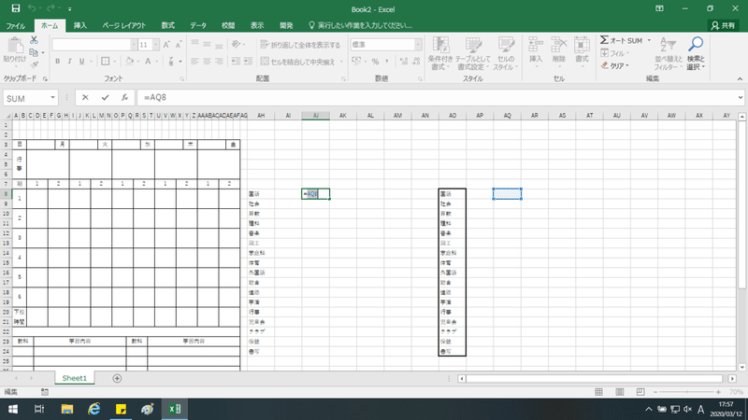This screenshot has height=420, width=748.
Task: Toggle wrap text option
Action: [300, 45]
